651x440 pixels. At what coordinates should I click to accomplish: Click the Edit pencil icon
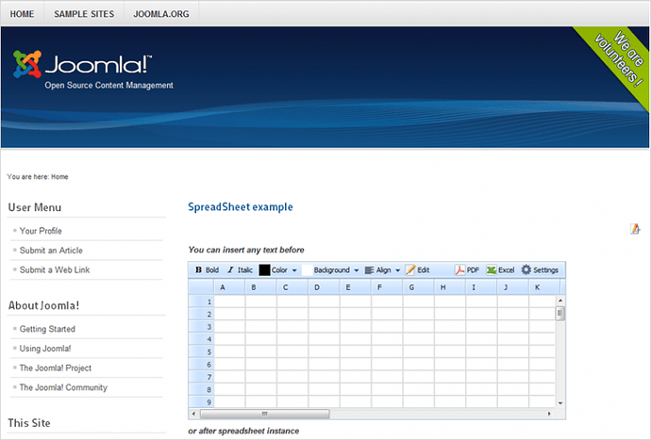point(410,270)
